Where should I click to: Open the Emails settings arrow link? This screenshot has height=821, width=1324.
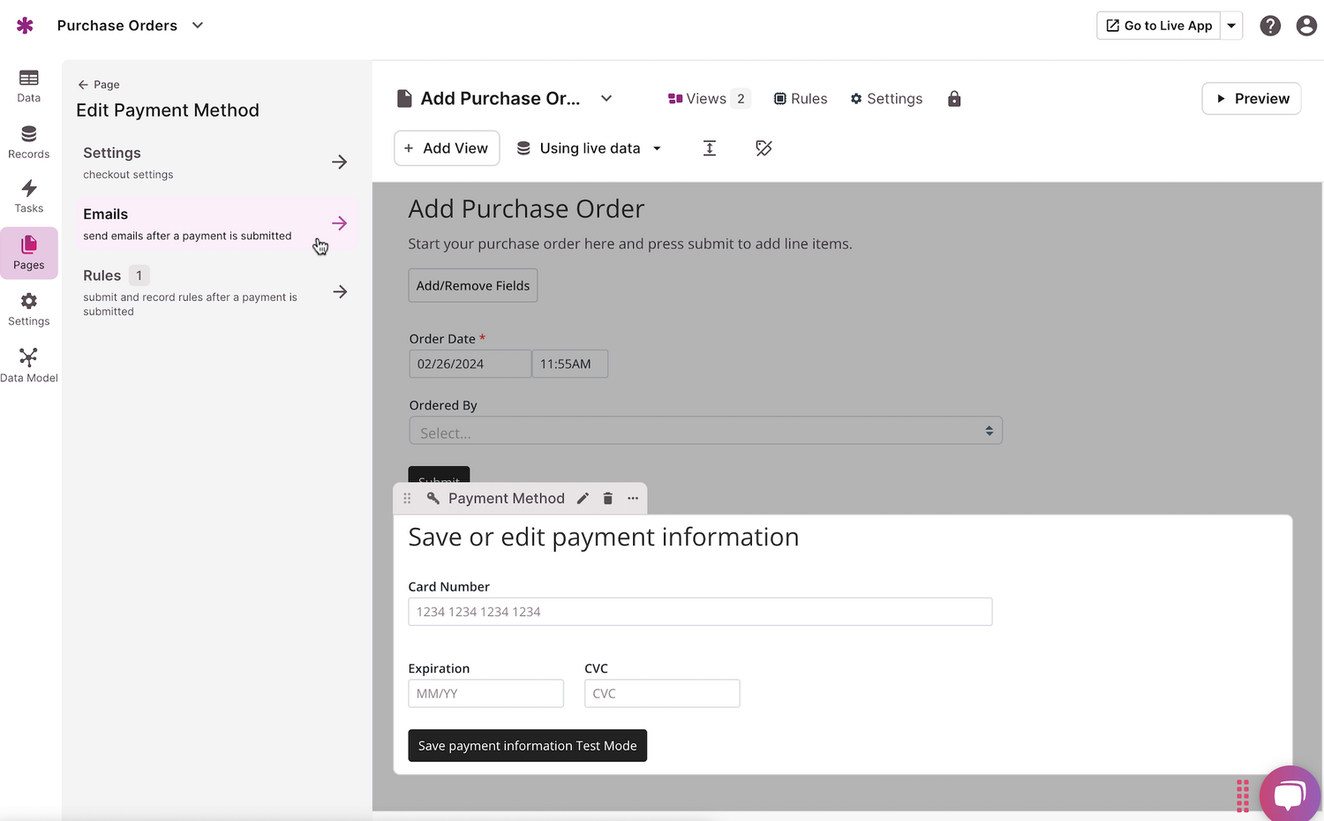340,223
